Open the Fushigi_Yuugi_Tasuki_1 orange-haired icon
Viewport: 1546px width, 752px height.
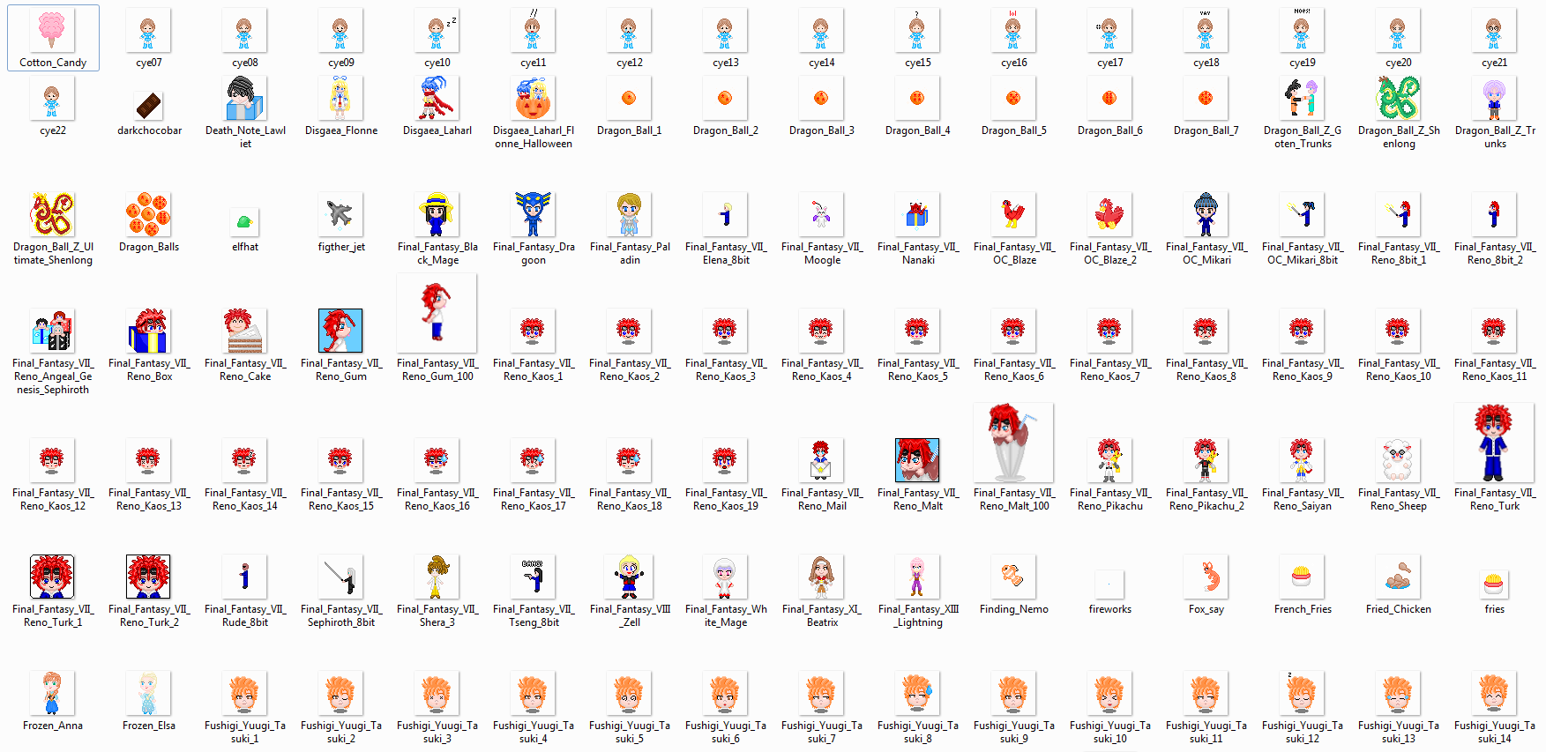pos(244,693)
